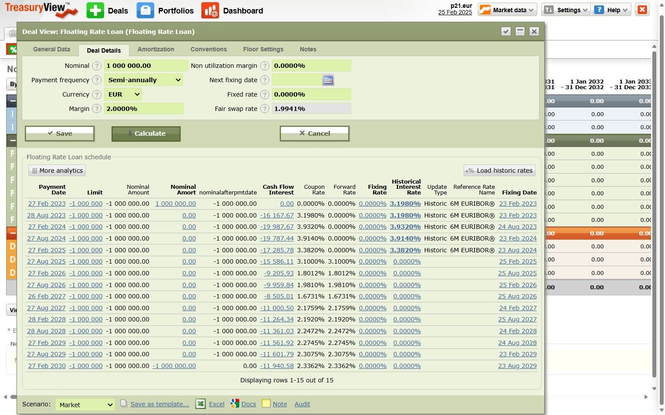Click the Load historic rates button

[x=499, y=171]
